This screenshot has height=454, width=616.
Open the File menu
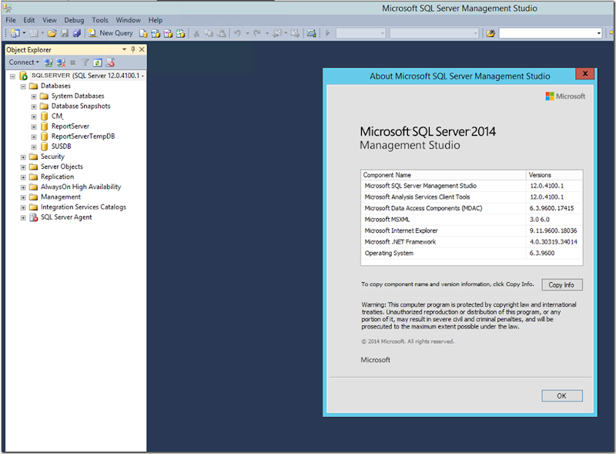[11, 20]
